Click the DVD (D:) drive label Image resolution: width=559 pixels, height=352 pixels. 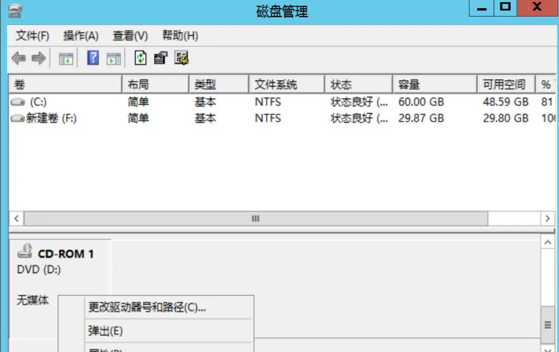click(39, 270)
